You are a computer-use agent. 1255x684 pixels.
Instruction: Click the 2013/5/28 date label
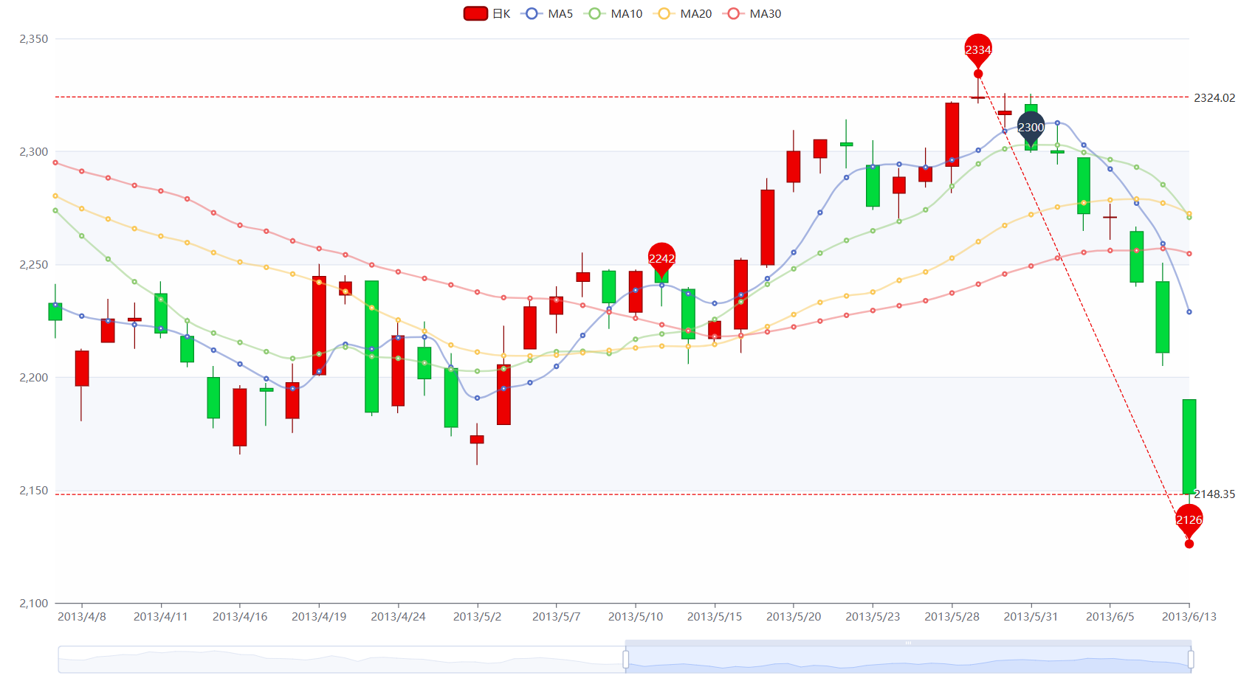(952, 617)
